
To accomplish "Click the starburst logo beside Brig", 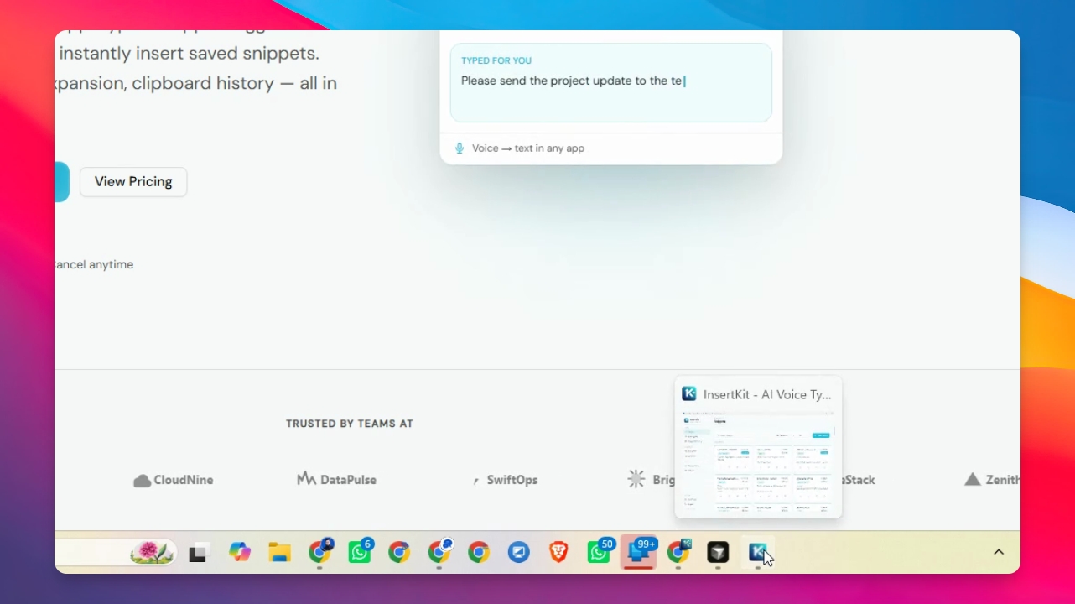I will (636, 479).
